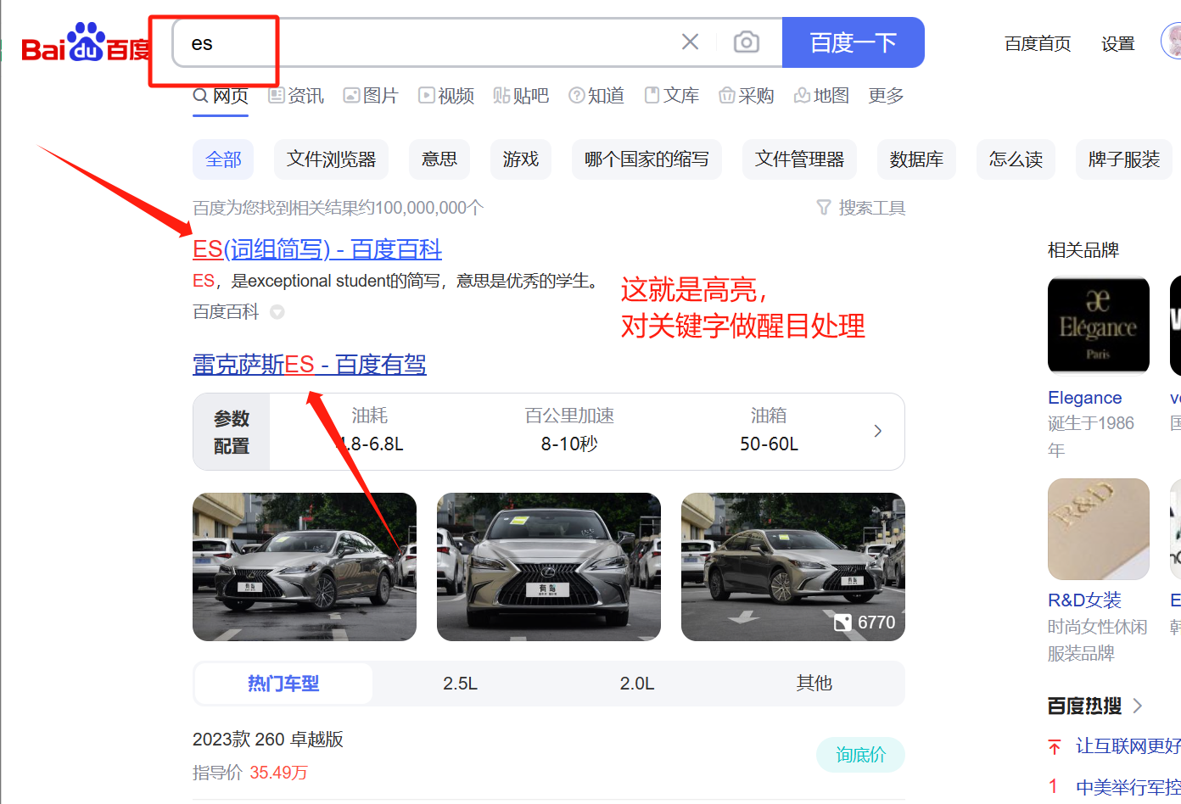Switch to the 知道 tab
Screen dimensions: 1181x804
pyautogui.click(x=596, y=96)
